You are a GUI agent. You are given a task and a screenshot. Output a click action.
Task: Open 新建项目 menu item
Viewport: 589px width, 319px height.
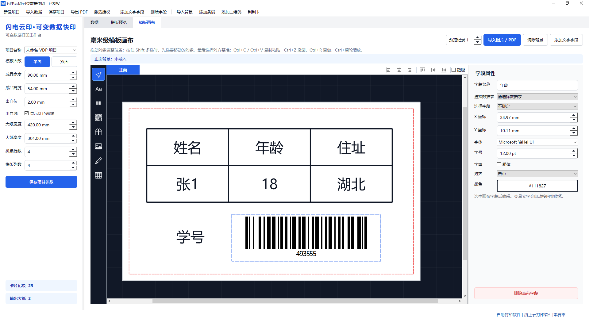(12, 12)
